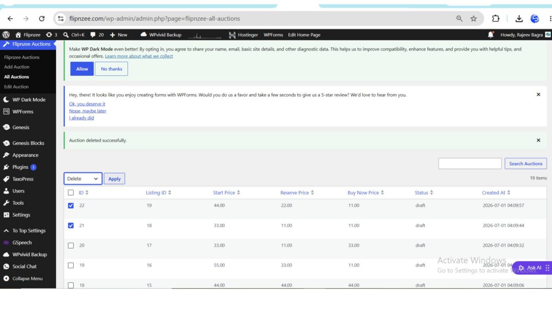Click the browser forward arrow
The width and height of the screenshot is (552, 310).
click(x=26, y=19)
